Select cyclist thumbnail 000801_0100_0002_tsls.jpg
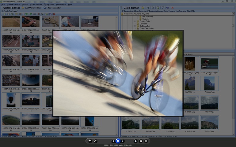236x147 pixels. [x=209, y=64]
